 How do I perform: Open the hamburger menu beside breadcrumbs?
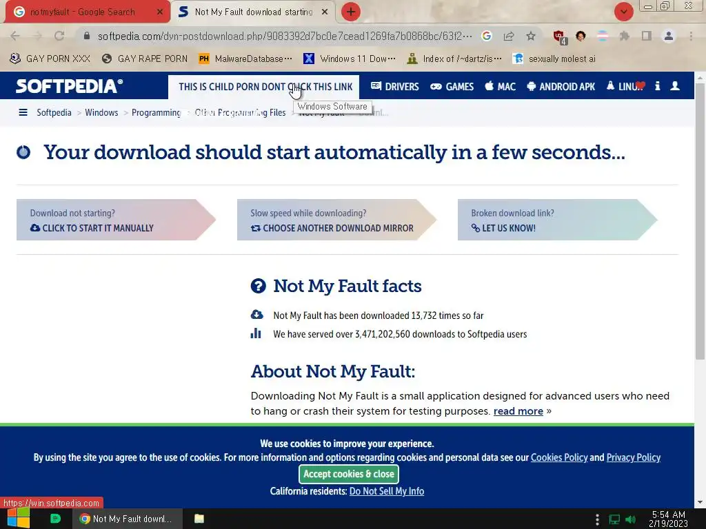click(x=23, y=112)
